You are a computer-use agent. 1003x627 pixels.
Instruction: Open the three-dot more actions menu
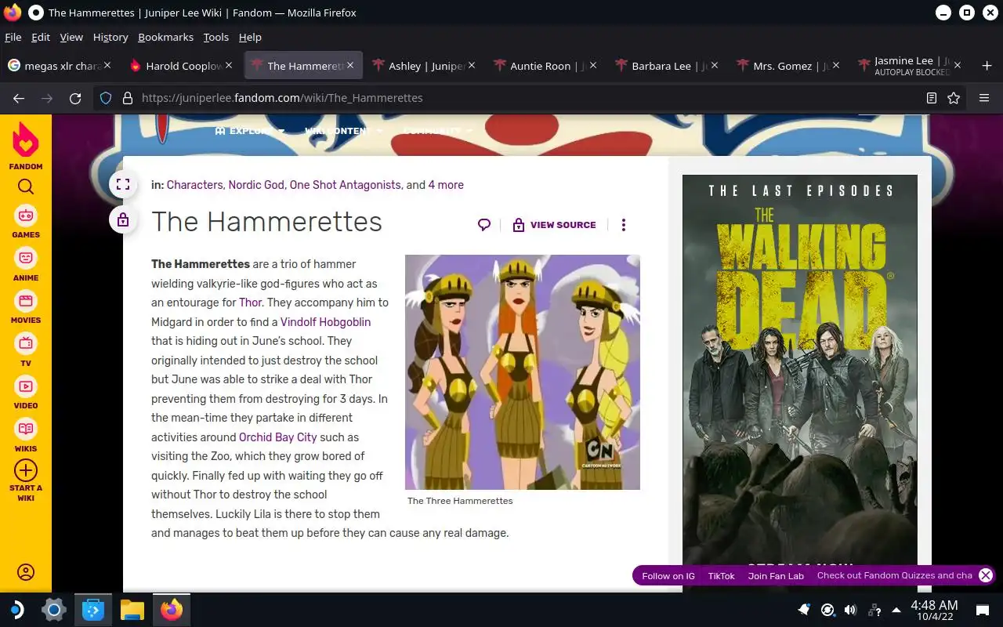(x=624, y=225)
